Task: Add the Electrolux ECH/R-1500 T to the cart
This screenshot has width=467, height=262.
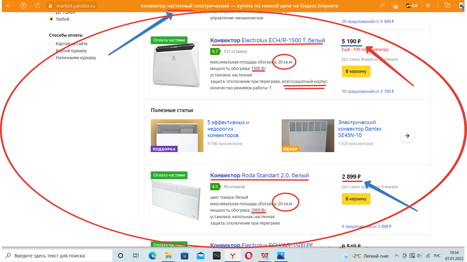Action: click(x=356, y=71)
